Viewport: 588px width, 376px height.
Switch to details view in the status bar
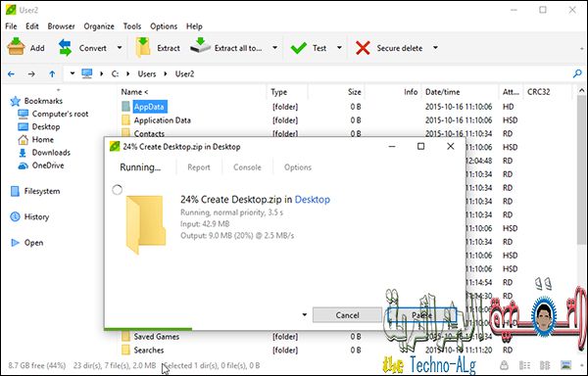tap(524, 365)
